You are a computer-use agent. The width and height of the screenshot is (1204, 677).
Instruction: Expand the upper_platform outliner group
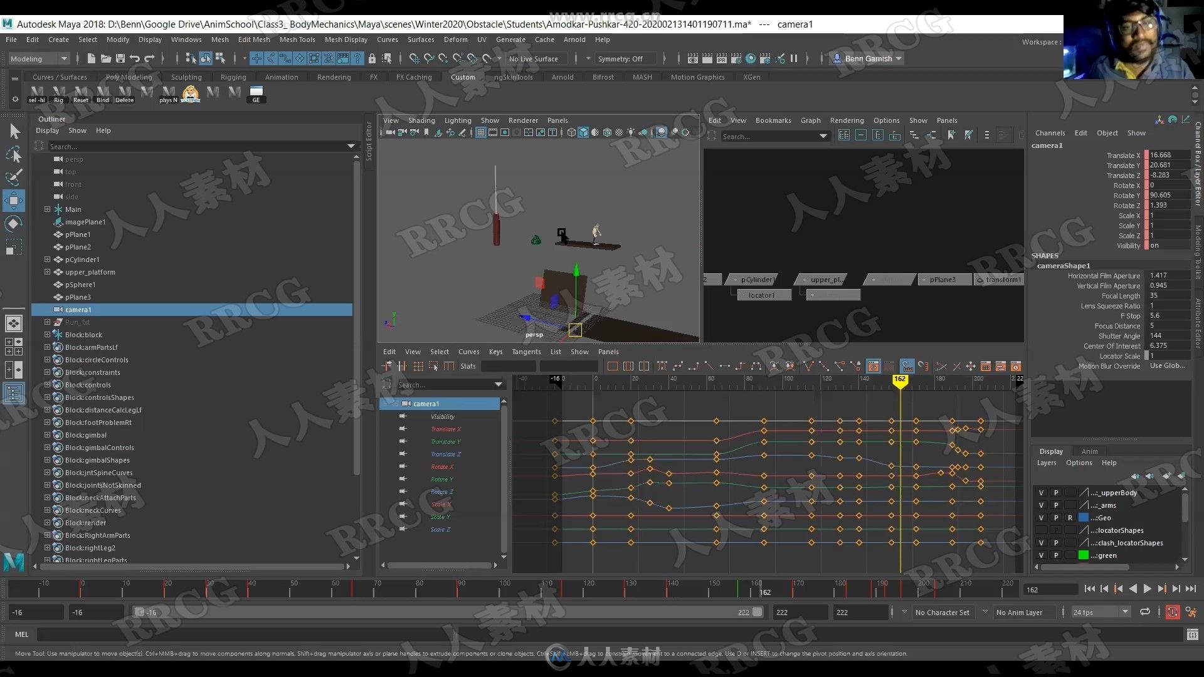point(46,271)
